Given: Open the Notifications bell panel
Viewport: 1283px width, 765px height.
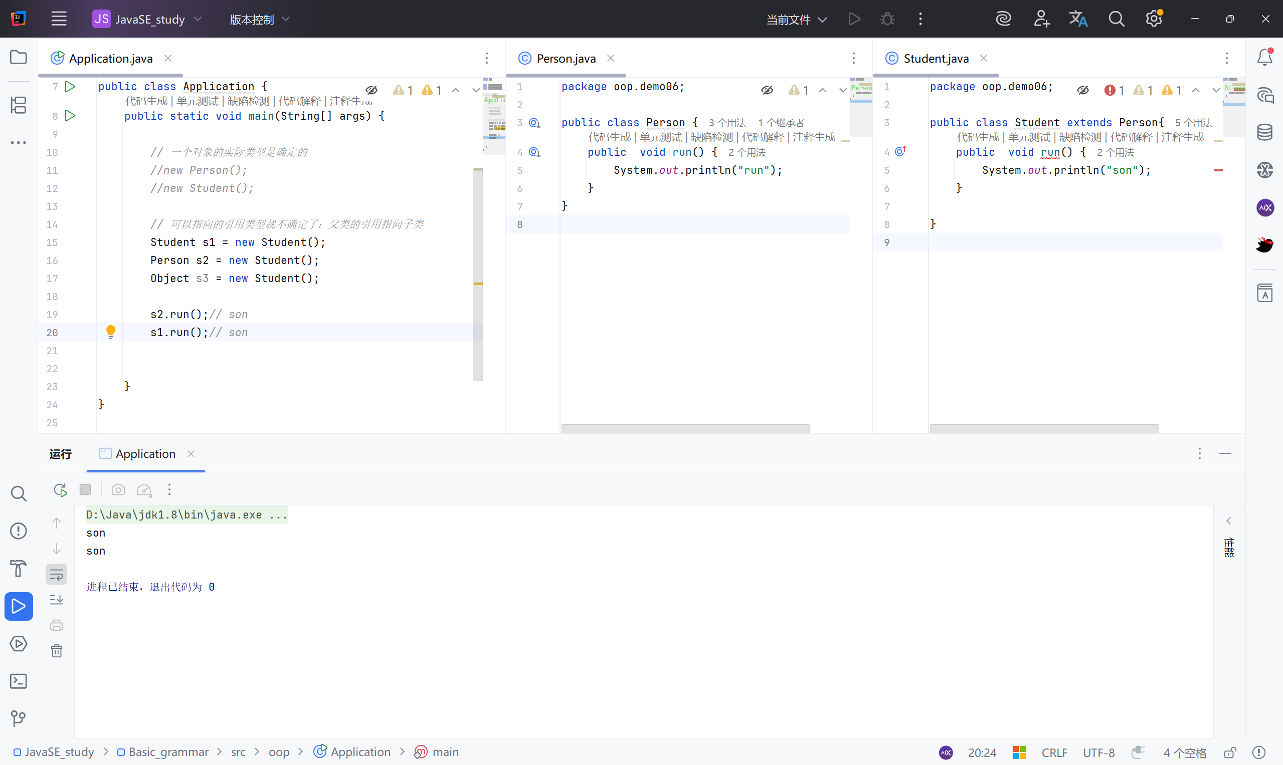Looking at the screenshot, I should pyautogui.click(x=1264, y=57).
